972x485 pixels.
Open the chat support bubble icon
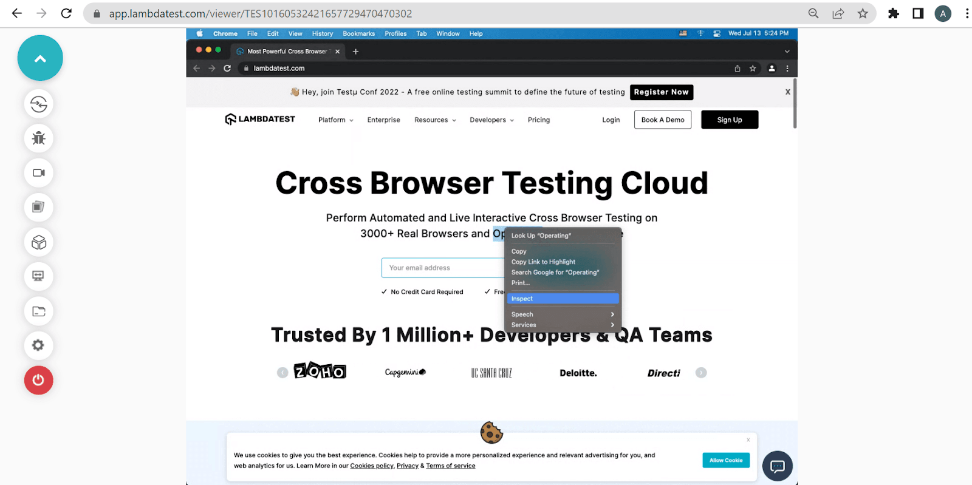coord(778,466)
